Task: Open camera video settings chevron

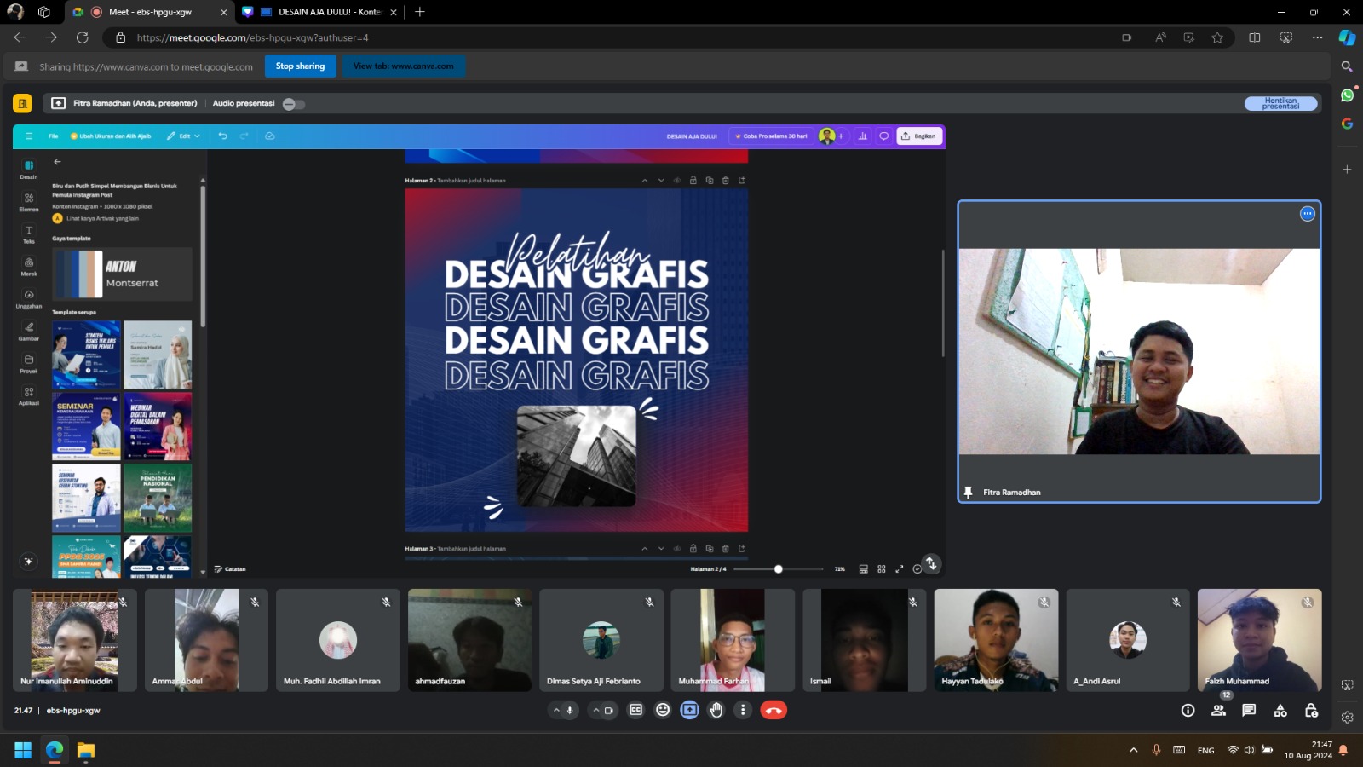Action: (595, 710)
